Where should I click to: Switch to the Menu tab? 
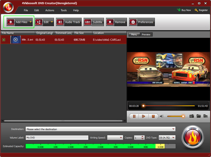[134, 35]
